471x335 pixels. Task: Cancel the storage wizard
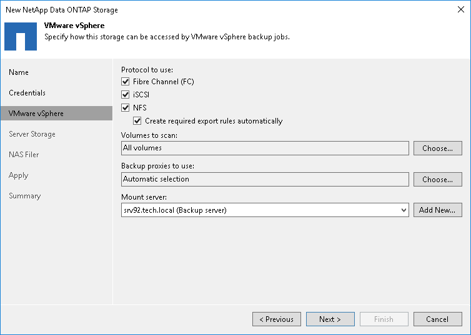pos(437,319)
